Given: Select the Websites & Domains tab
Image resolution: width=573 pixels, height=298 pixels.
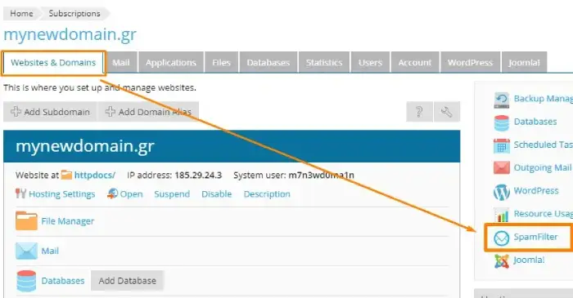Looking at the screenshot, I should [x=53, y=63].
